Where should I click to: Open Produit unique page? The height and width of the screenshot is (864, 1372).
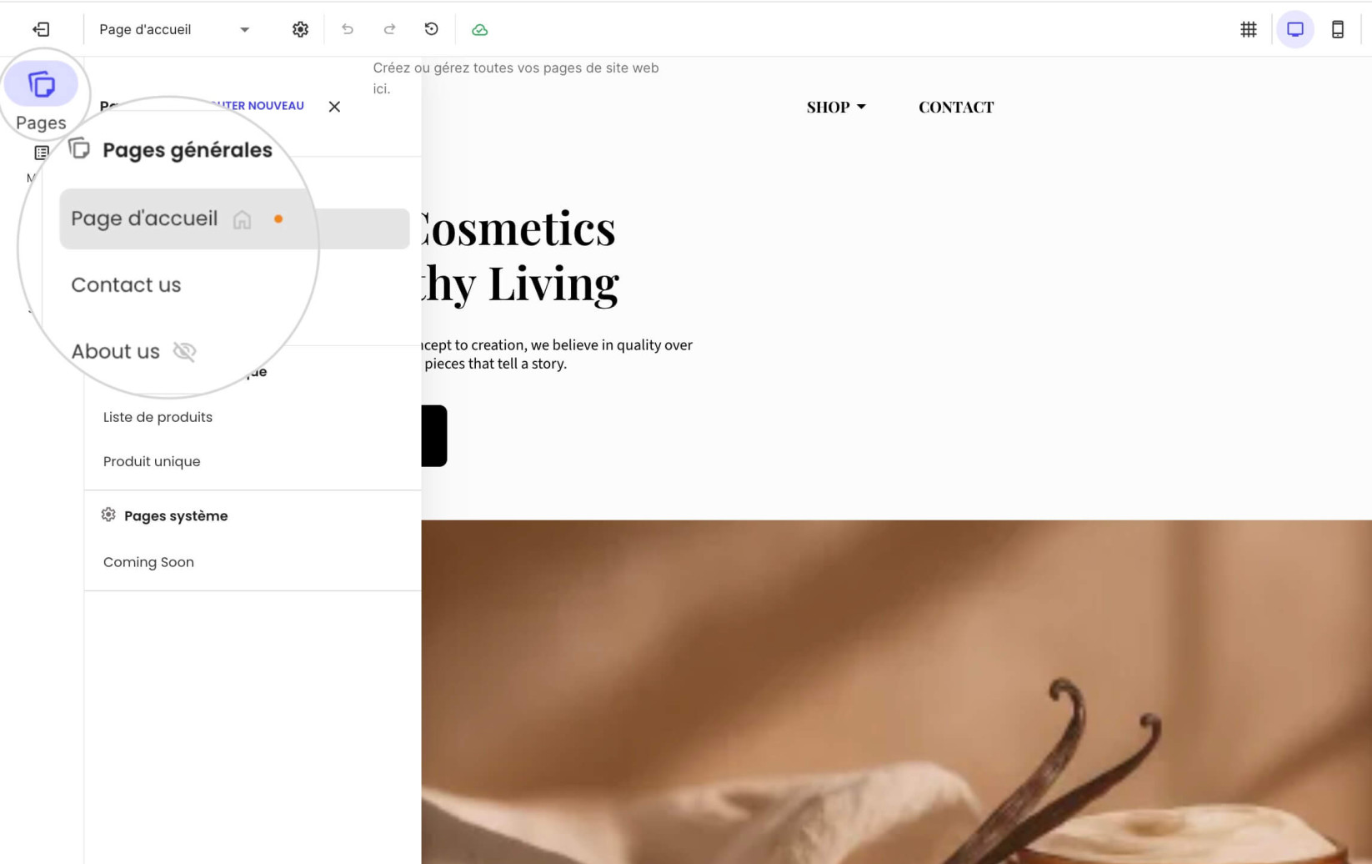[x=152, y=461]
